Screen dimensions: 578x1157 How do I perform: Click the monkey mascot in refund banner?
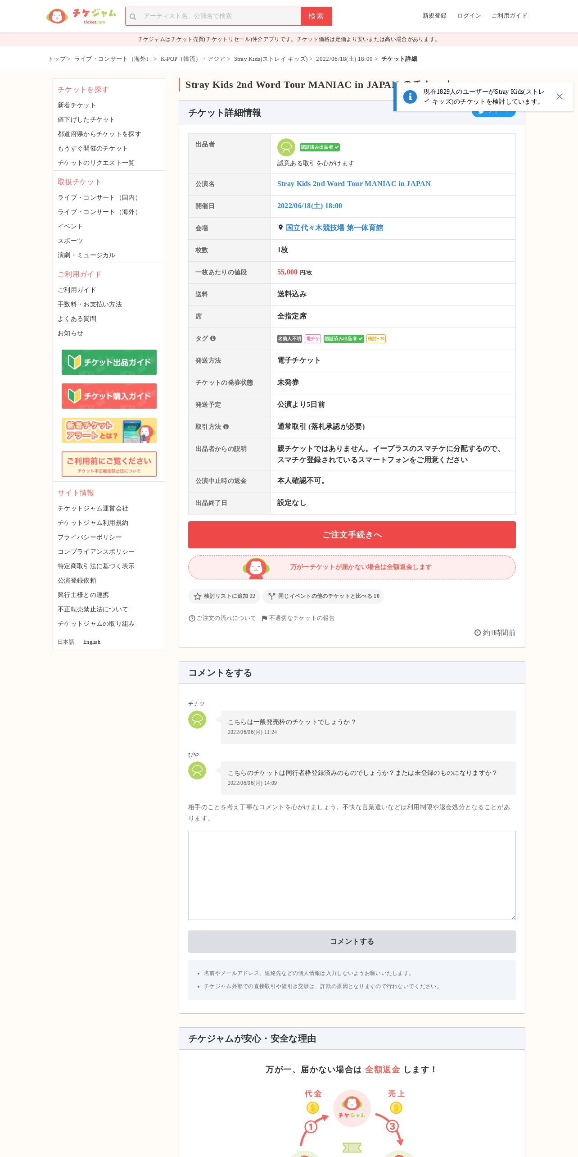click(x=256, y=568)
